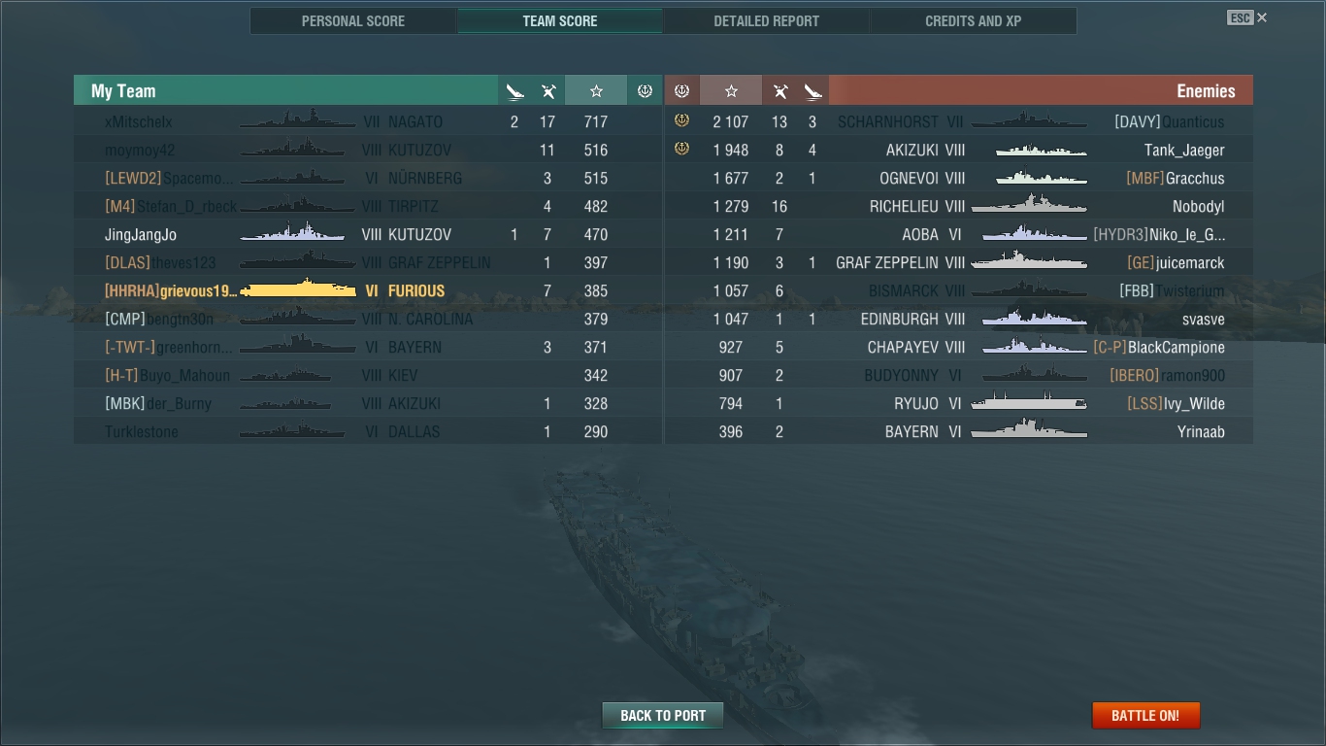Screen dimensions: 1326x746
Task: Select Nobodyl's Richelieu enemy row
Action: (x=959, y=206)
